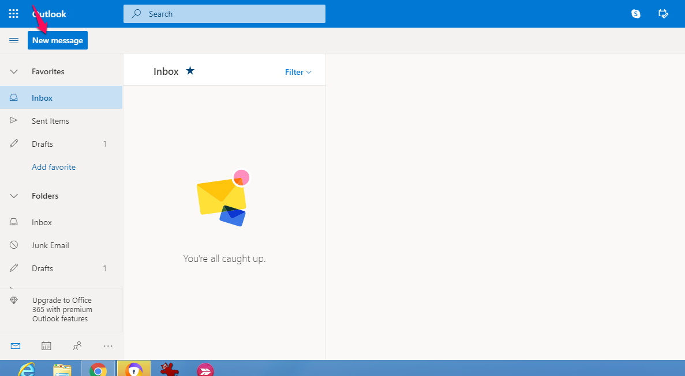Toggle the Inbox favorite star

click(x=190, y=70)
